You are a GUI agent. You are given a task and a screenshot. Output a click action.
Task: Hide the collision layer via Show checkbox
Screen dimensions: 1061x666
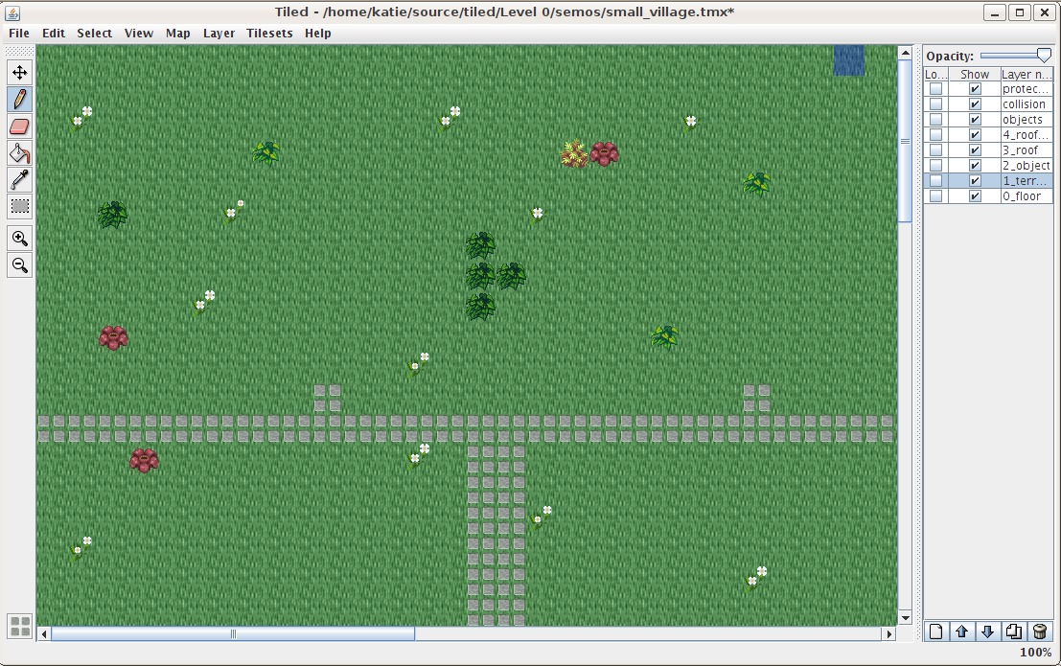(x=975, y=104)
